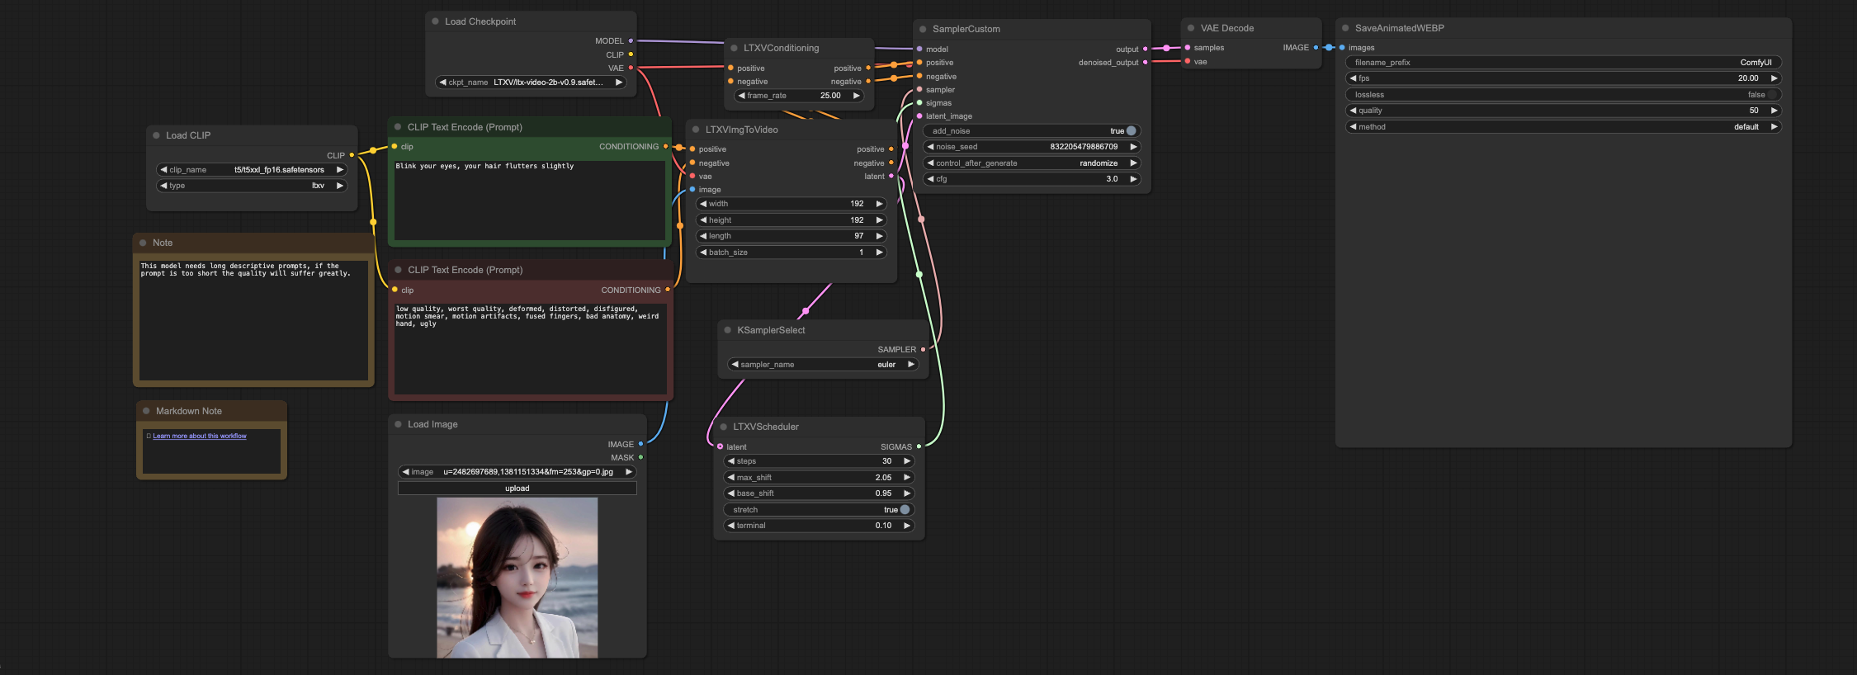Click the latent output socket on LTXVImgToVideo
The width and height of the screenshot is (1857, 675).
891,176
